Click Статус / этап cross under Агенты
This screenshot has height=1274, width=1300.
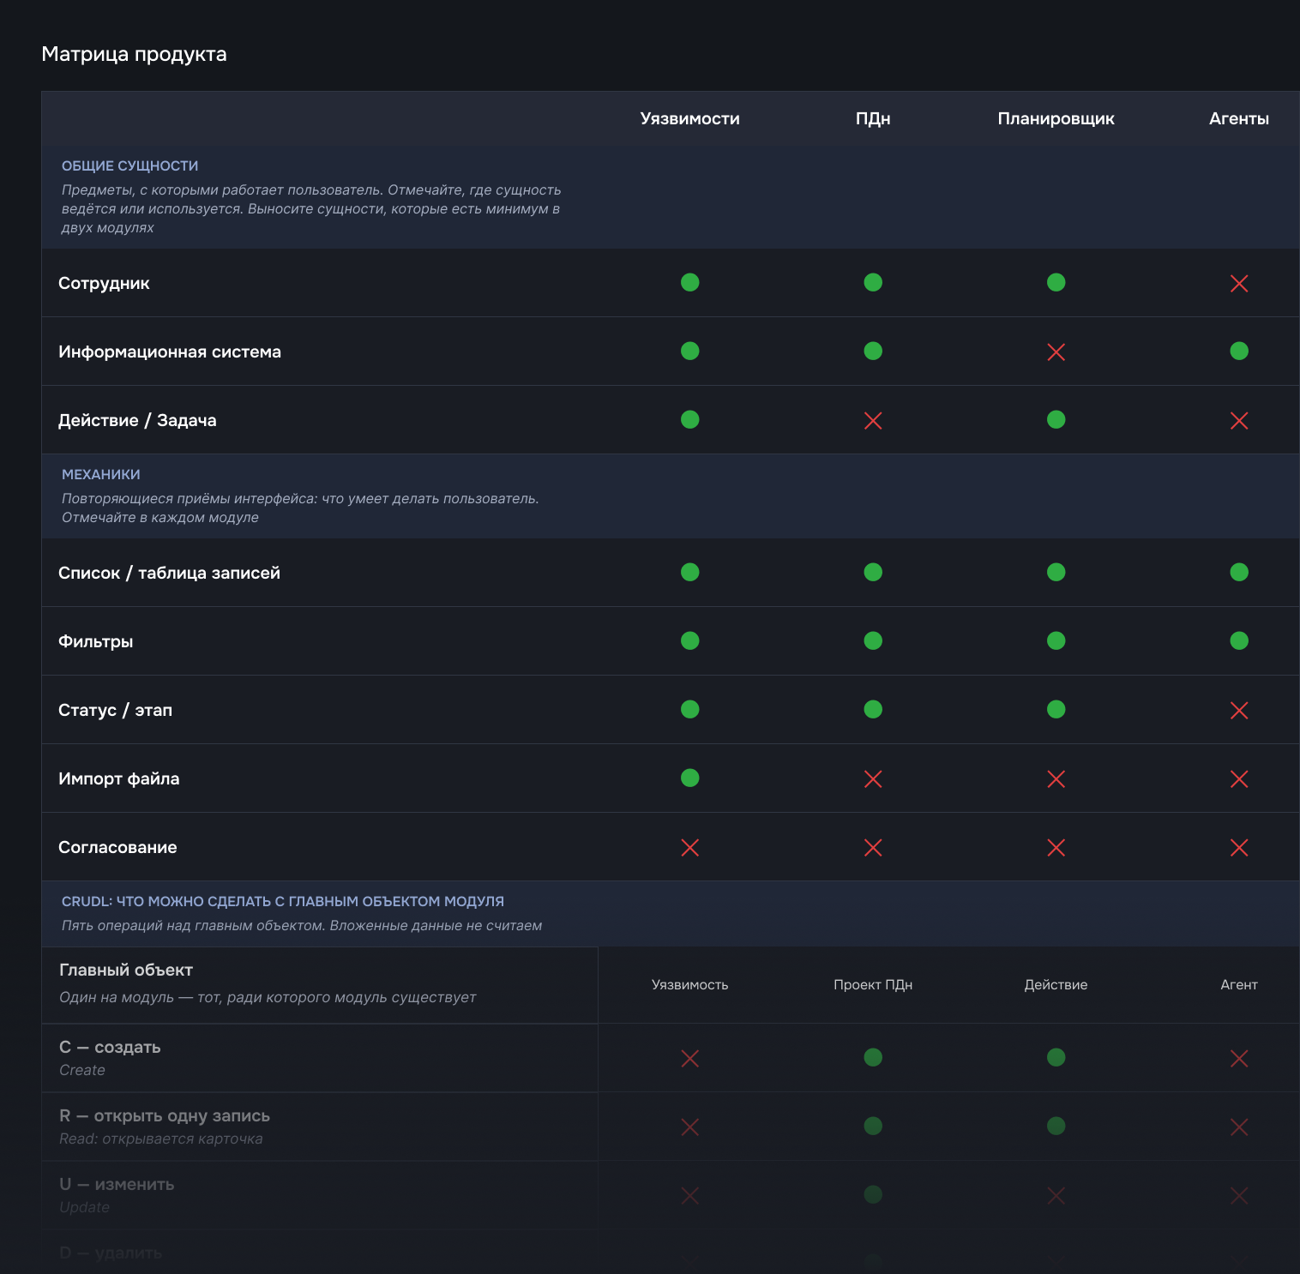click(x=1239, y=710)
